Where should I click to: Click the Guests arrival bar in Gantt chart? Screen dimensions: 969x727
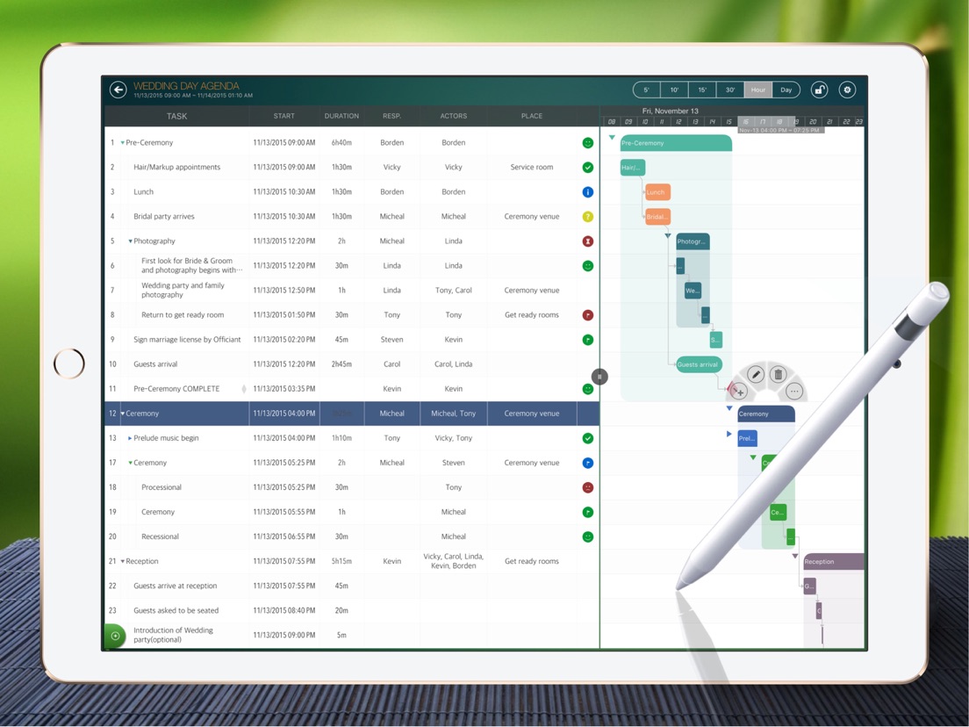tap(699, 364)
